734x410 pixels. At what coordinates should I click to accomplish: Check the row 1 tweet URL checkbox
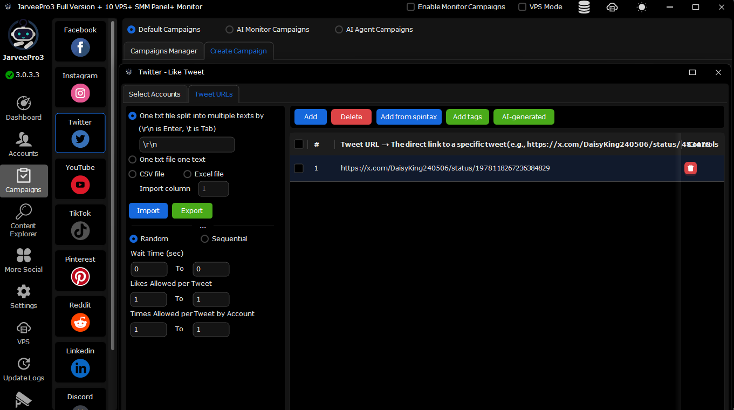(299, 168)
